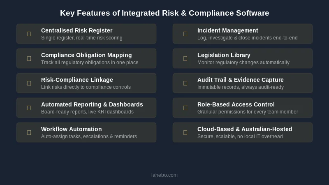This screenshot has height=185, width=329.
Task: Click the icon beside Incident Management
Action: 185,34
